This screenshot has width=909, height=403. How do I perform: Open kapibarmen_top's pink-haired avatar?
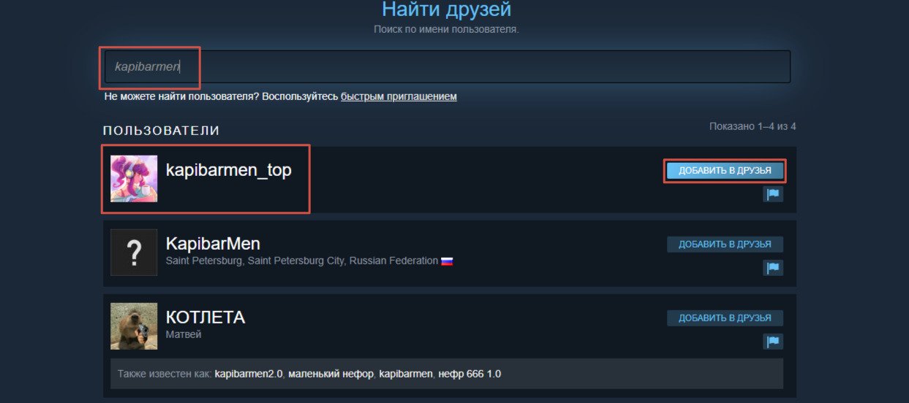point(134,179)
